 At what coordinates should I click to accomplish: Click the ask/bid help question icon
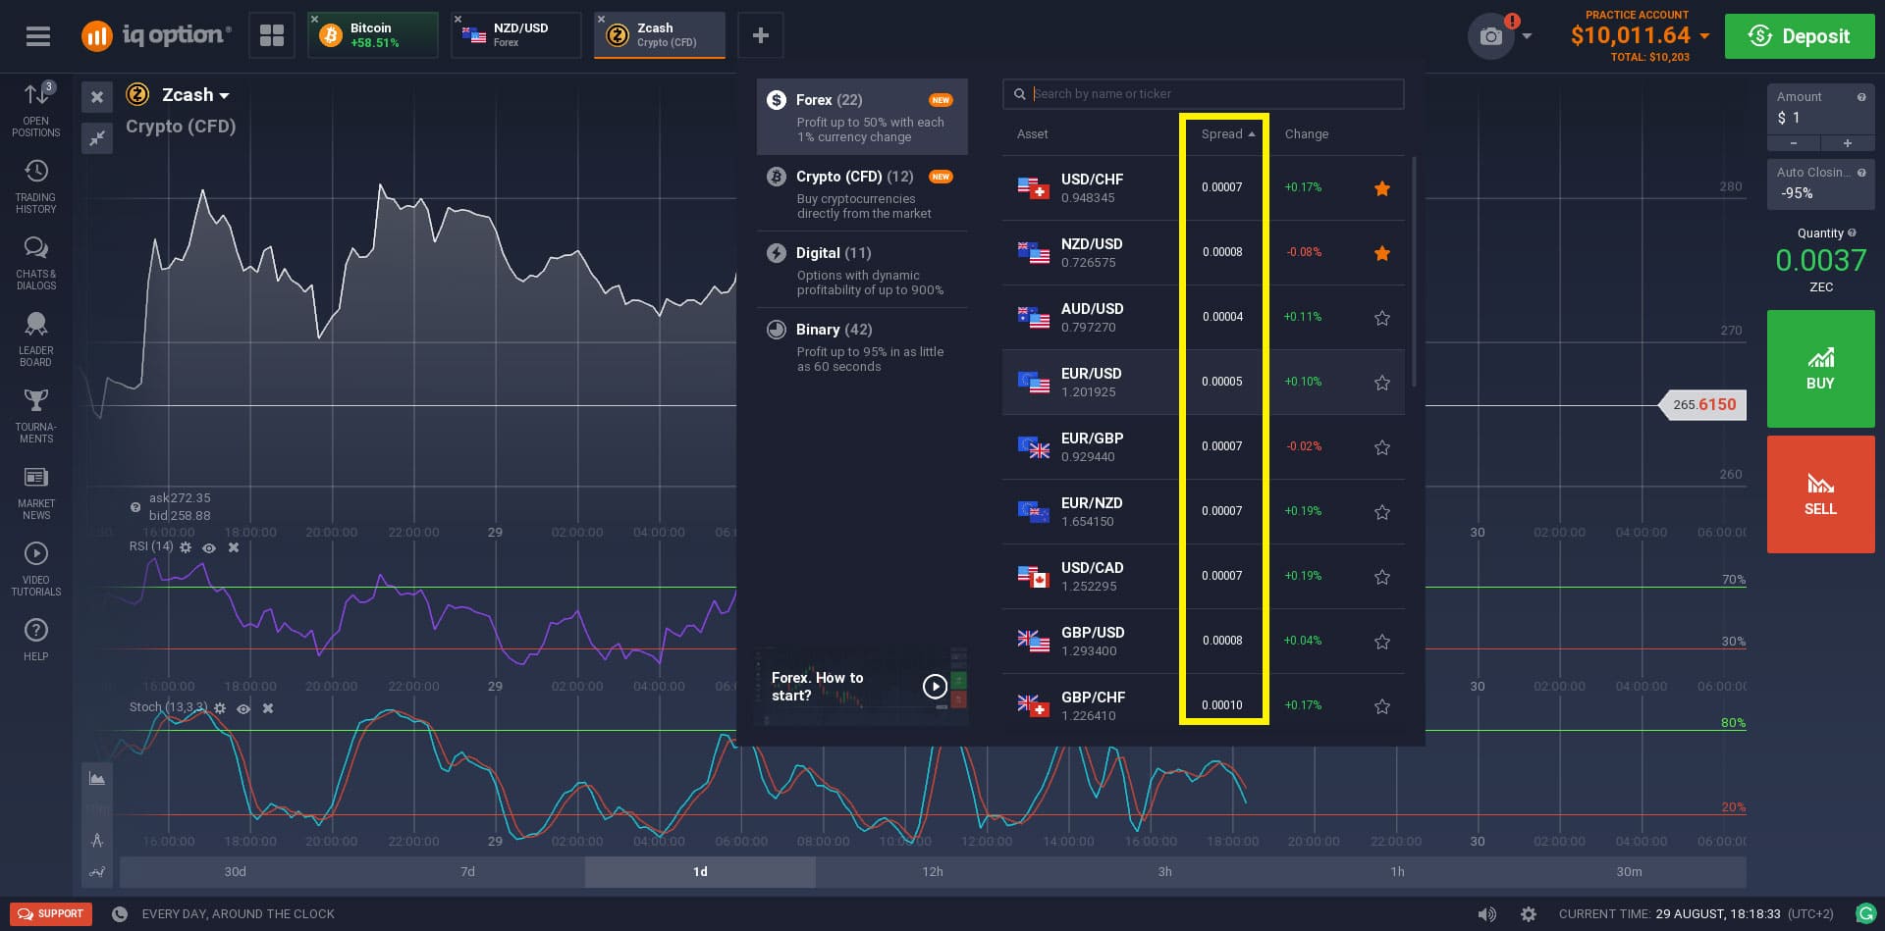coord(135,507)
